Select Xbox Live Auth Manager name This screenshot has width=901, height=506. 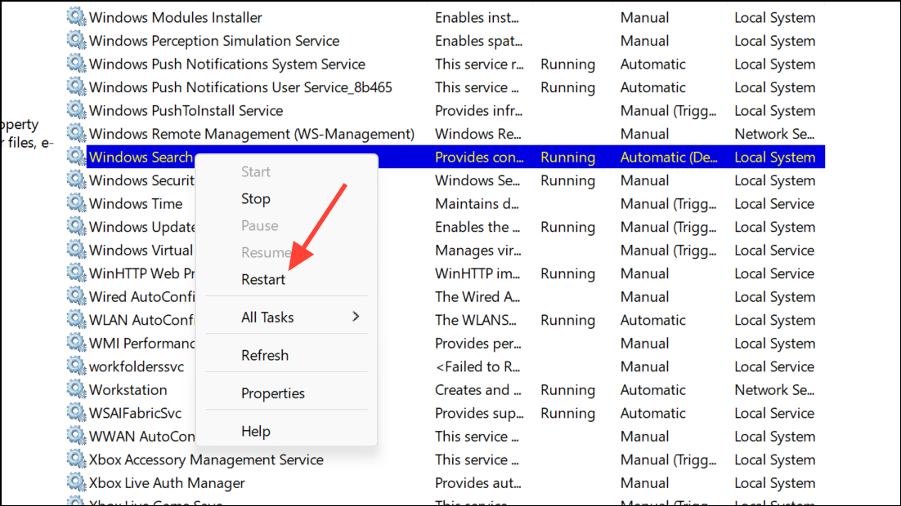(167, 483)
